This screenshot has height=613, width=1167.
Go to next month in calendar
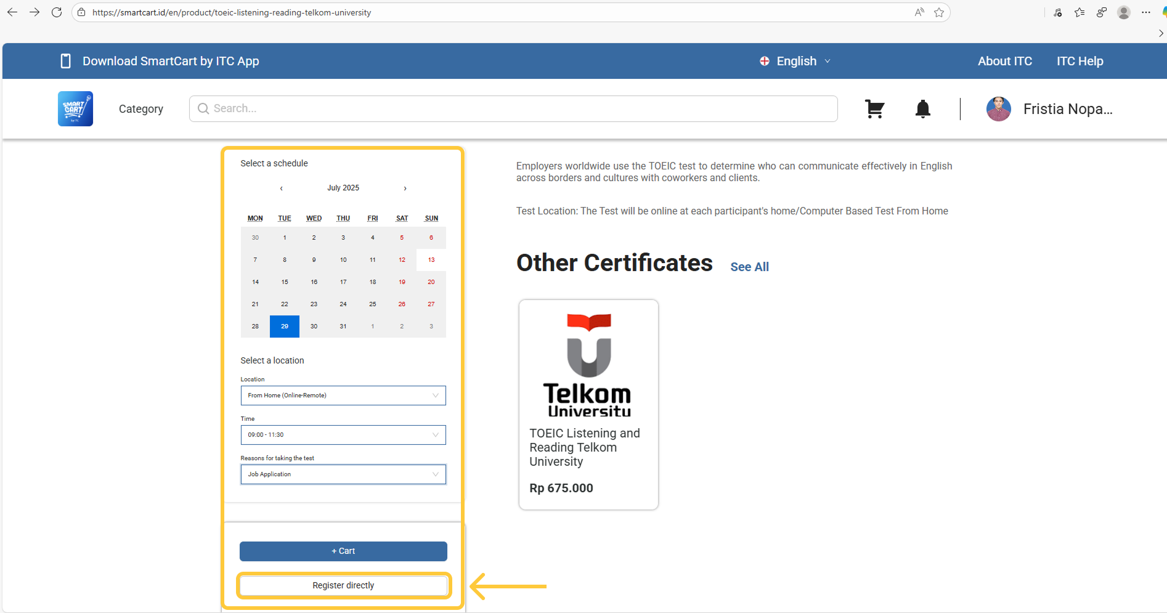[x=405, y=189]
